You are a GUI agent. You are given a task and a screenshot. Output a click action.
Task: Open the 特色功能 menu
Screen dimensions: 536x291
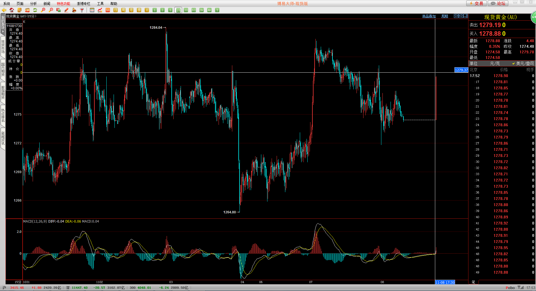point(63,4)
